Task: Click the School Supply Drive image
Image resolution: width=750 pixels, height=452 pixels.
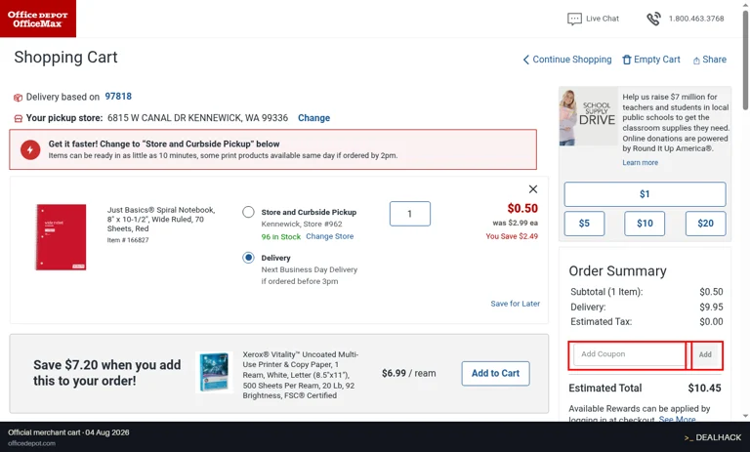Action: [588, 116]
